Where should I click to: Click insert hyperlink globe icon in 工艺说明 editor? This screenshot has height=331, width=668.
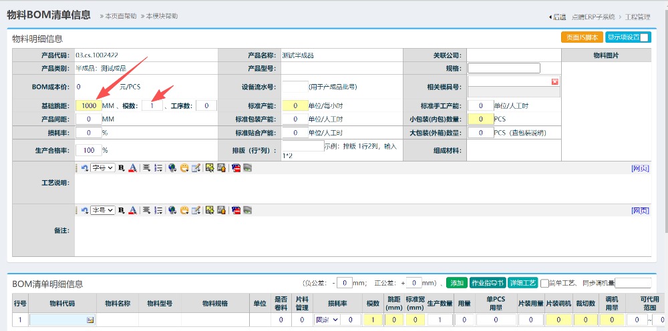point(172,168)
